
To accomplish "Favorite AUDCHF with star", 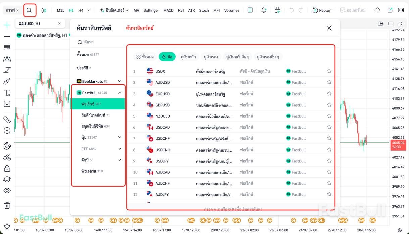I will 329,183.
